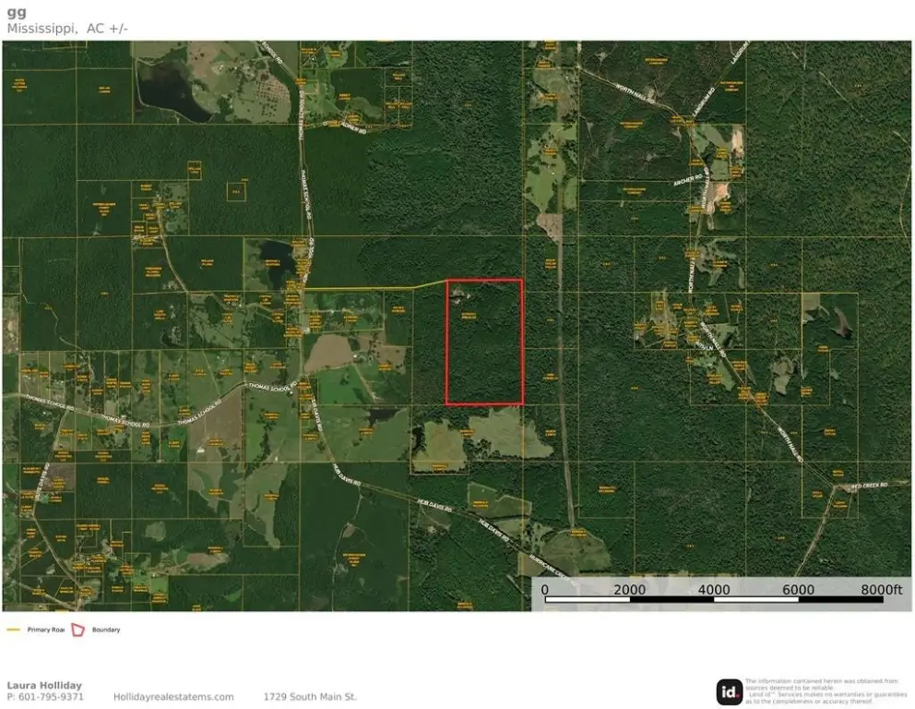Image resolution: width=915 pixels, height=709 pixels.
Task: Click the Land id logo icon
Action: pos(729,691)
